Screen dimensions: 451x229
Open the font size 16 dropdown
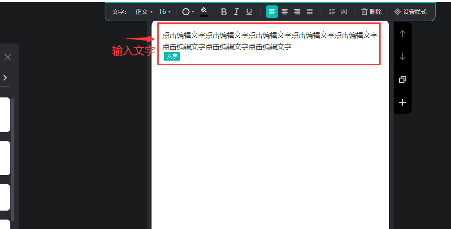click(x=165, y=12)
